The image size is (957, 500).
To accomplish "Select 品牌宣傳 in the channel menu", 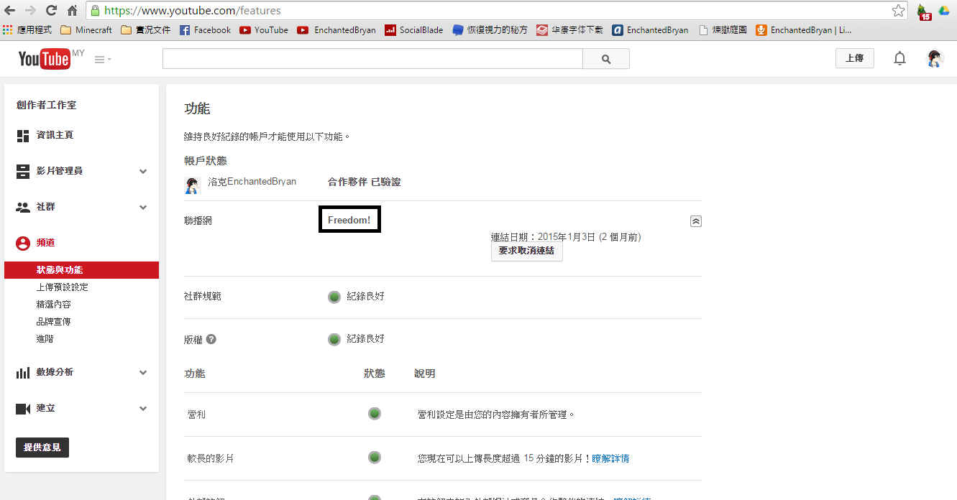I will click(54, 322).
